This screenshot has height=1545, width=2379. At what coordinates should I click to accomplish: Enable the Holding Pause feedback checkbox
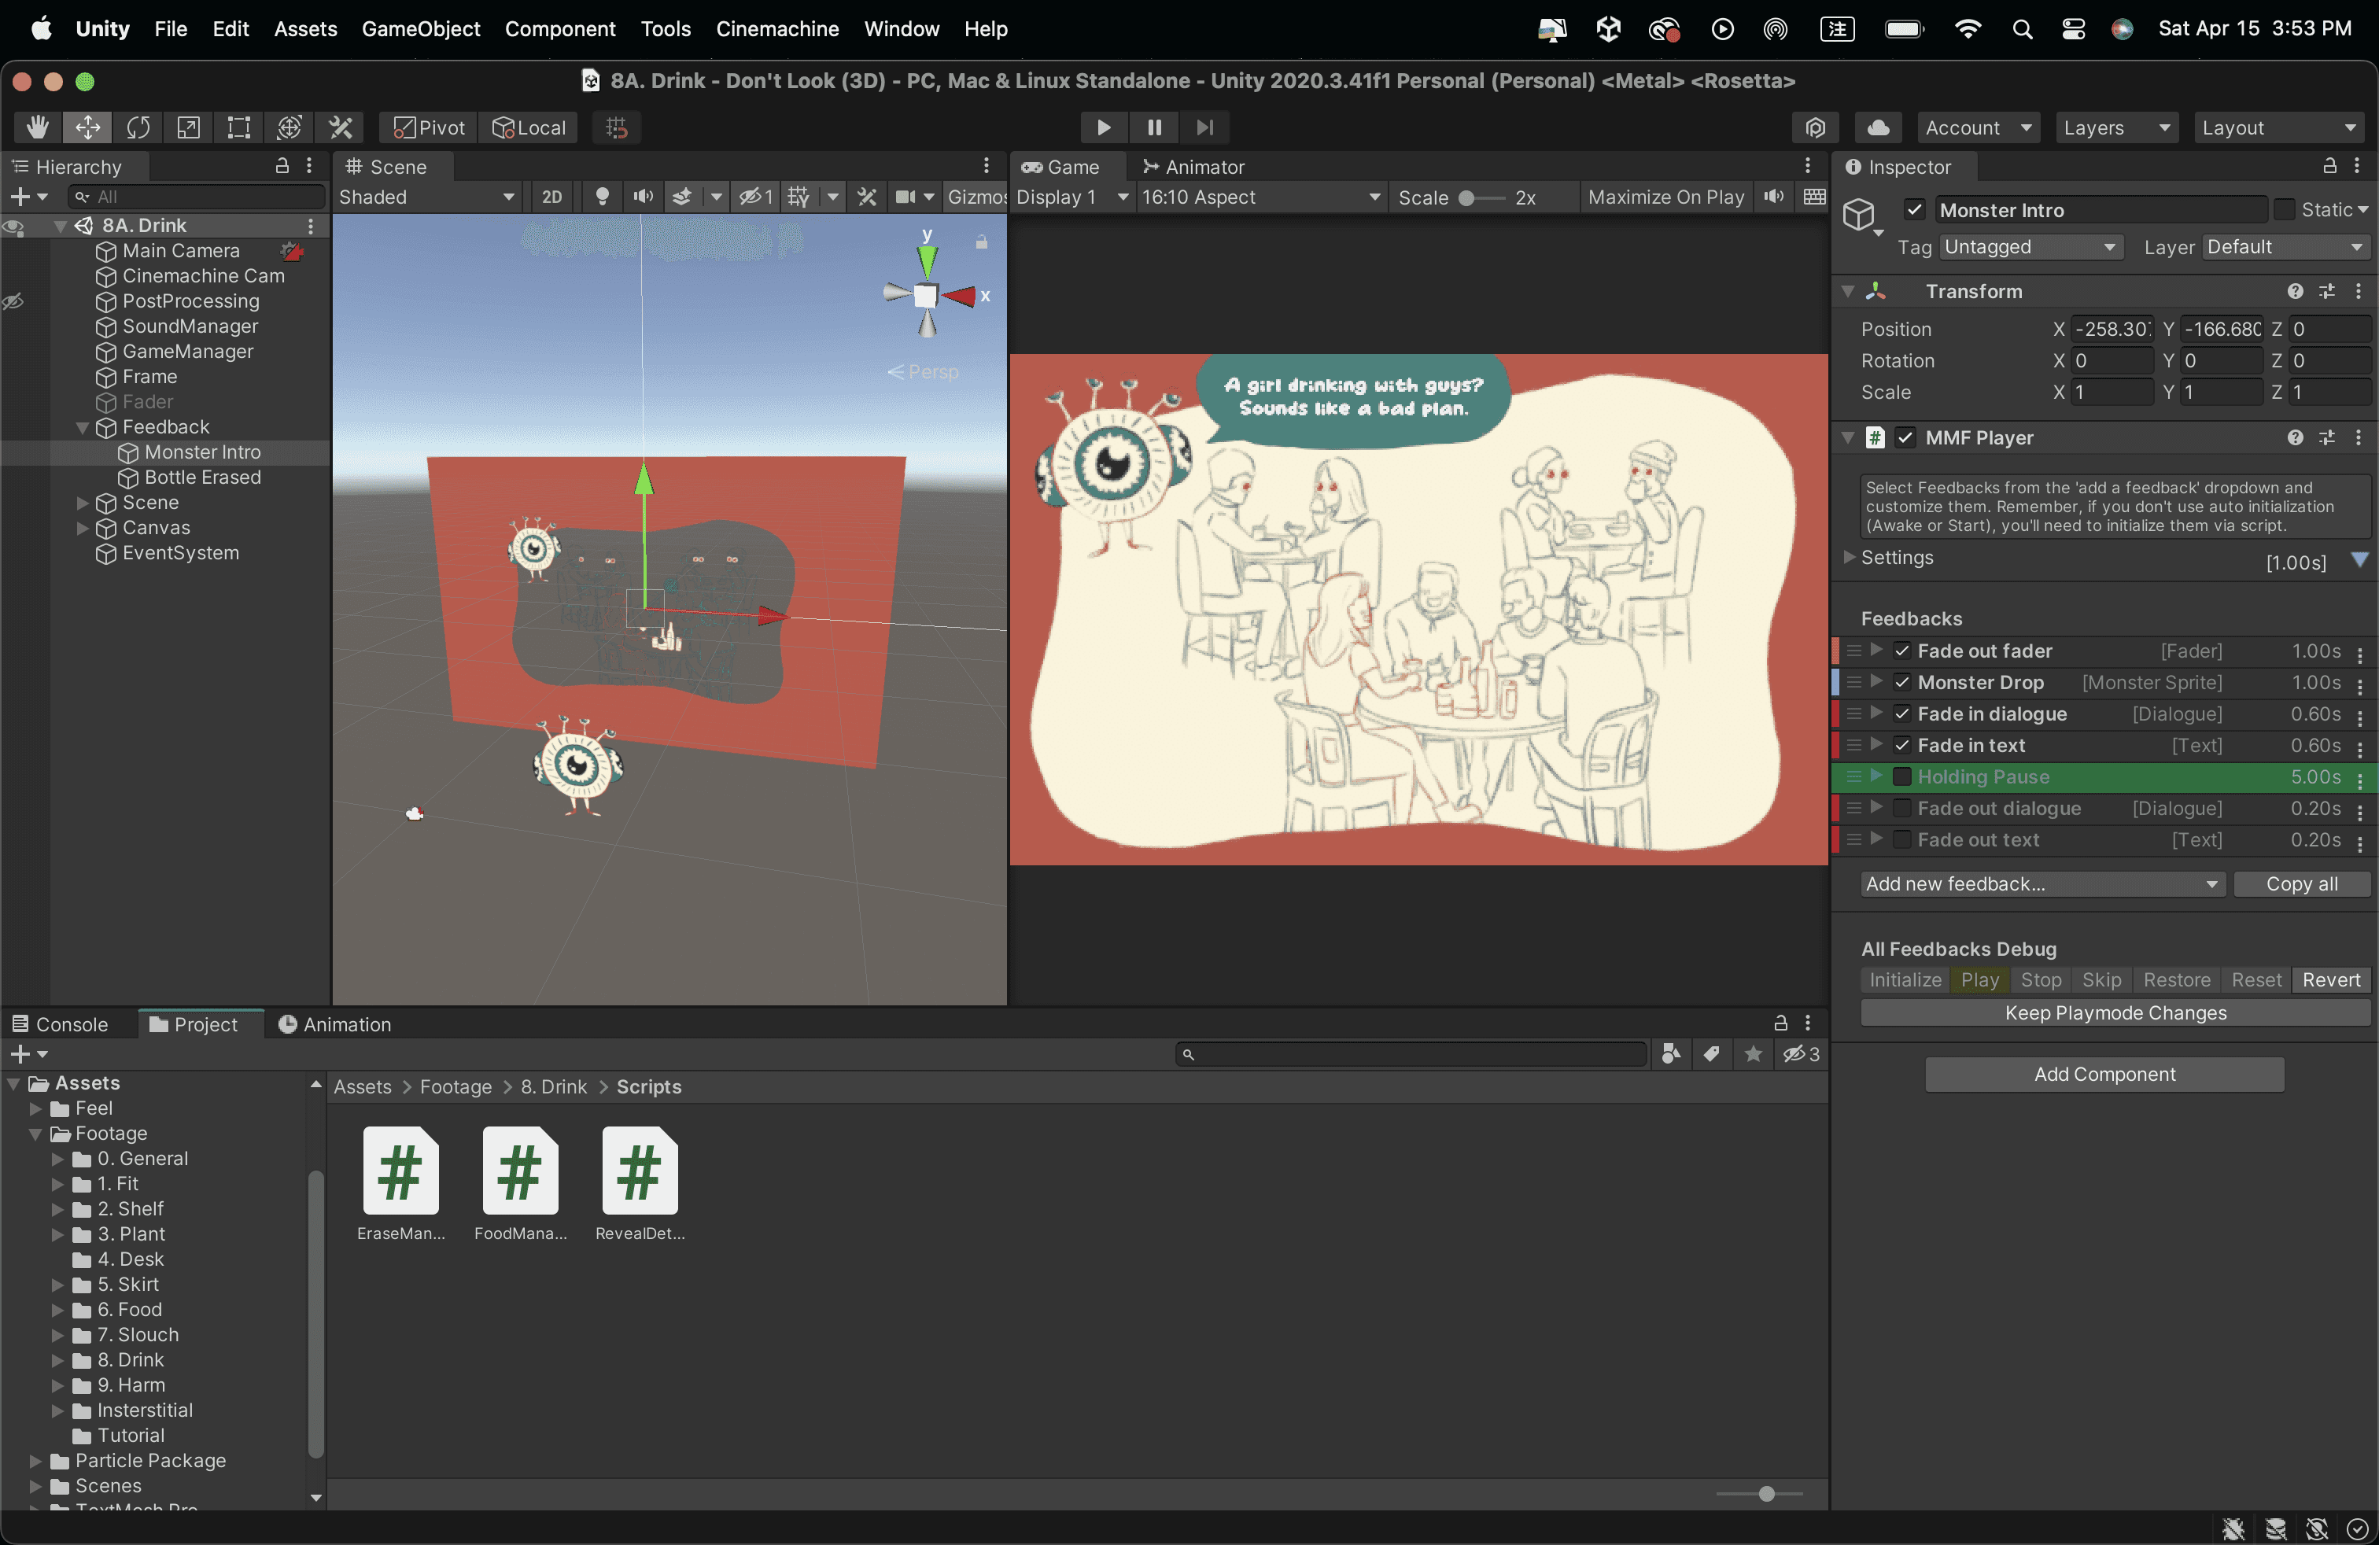coord(1902,776)
